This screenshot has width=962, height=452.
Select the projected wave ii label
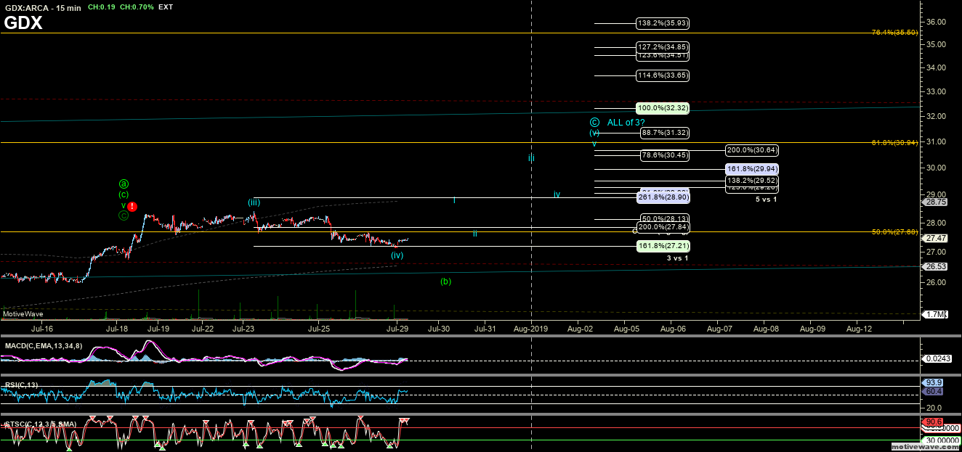tap(474, 234)
